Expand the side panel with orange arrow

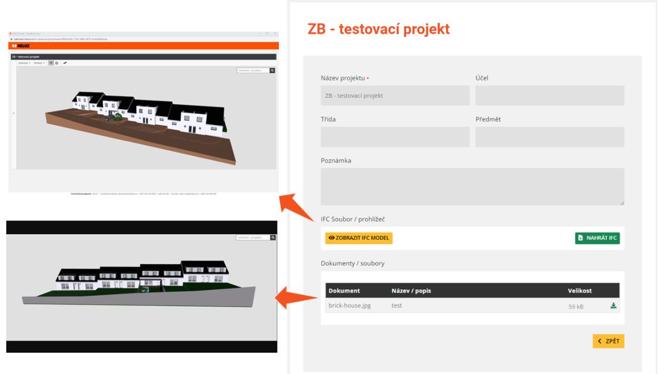tap(13, 113)
